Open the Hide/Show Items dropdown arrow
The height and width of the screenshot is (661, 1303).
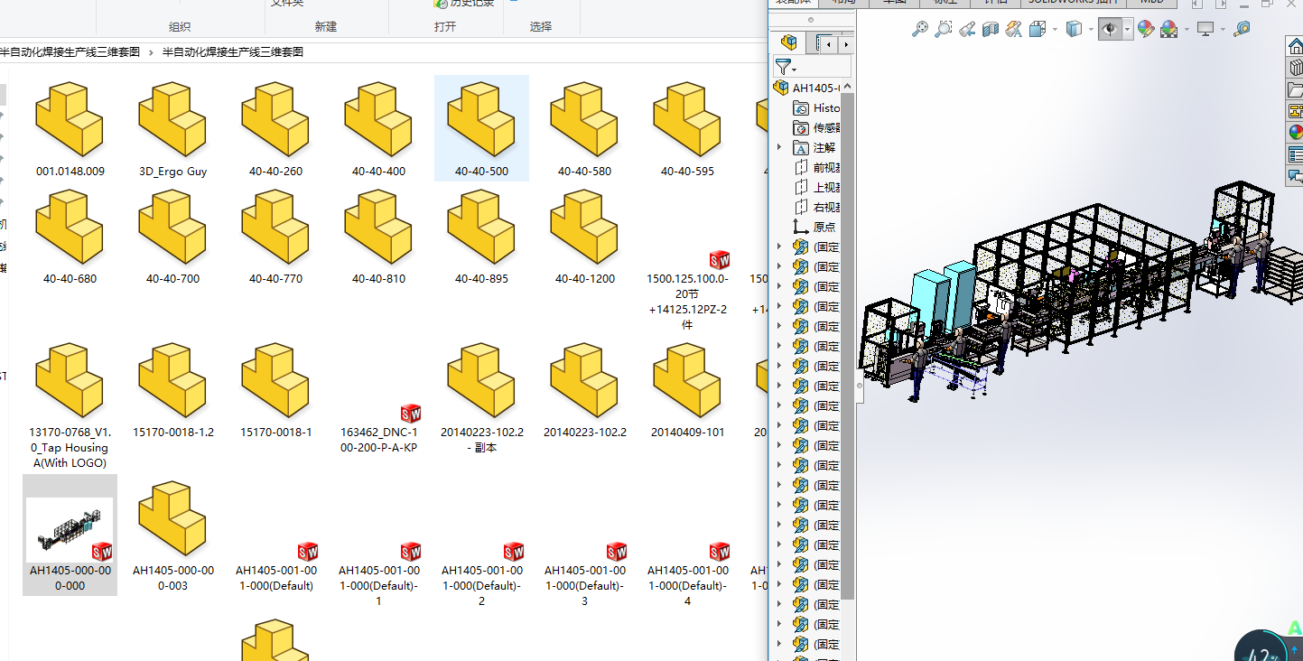click(x=1127, y=29)
